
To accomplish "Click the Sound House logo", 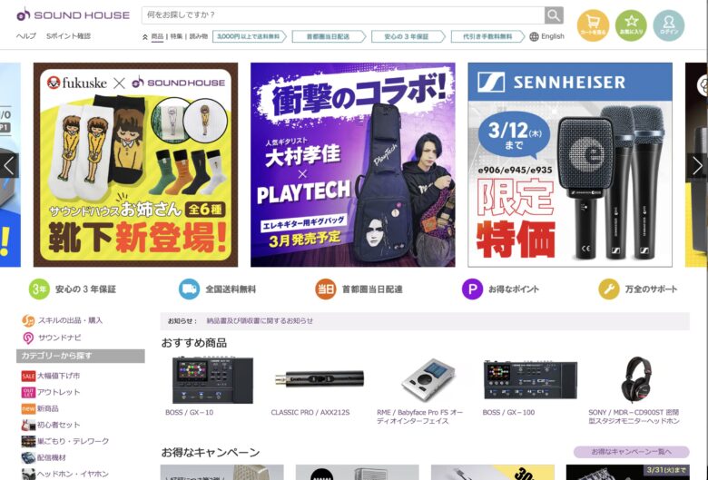I will pos(73,15).
